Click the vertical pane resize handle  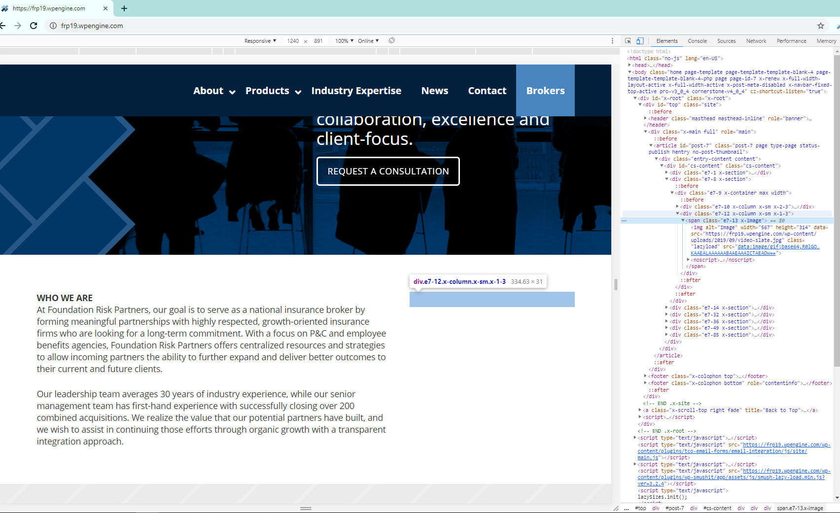coord(616,284)
